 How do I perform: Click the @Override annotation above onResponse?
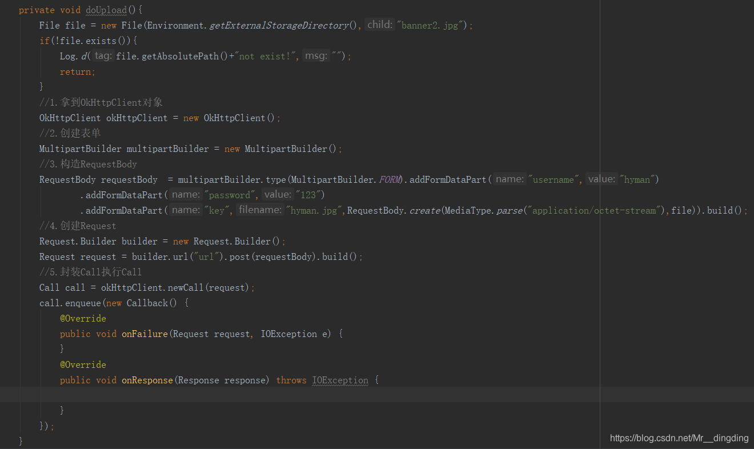83,365
